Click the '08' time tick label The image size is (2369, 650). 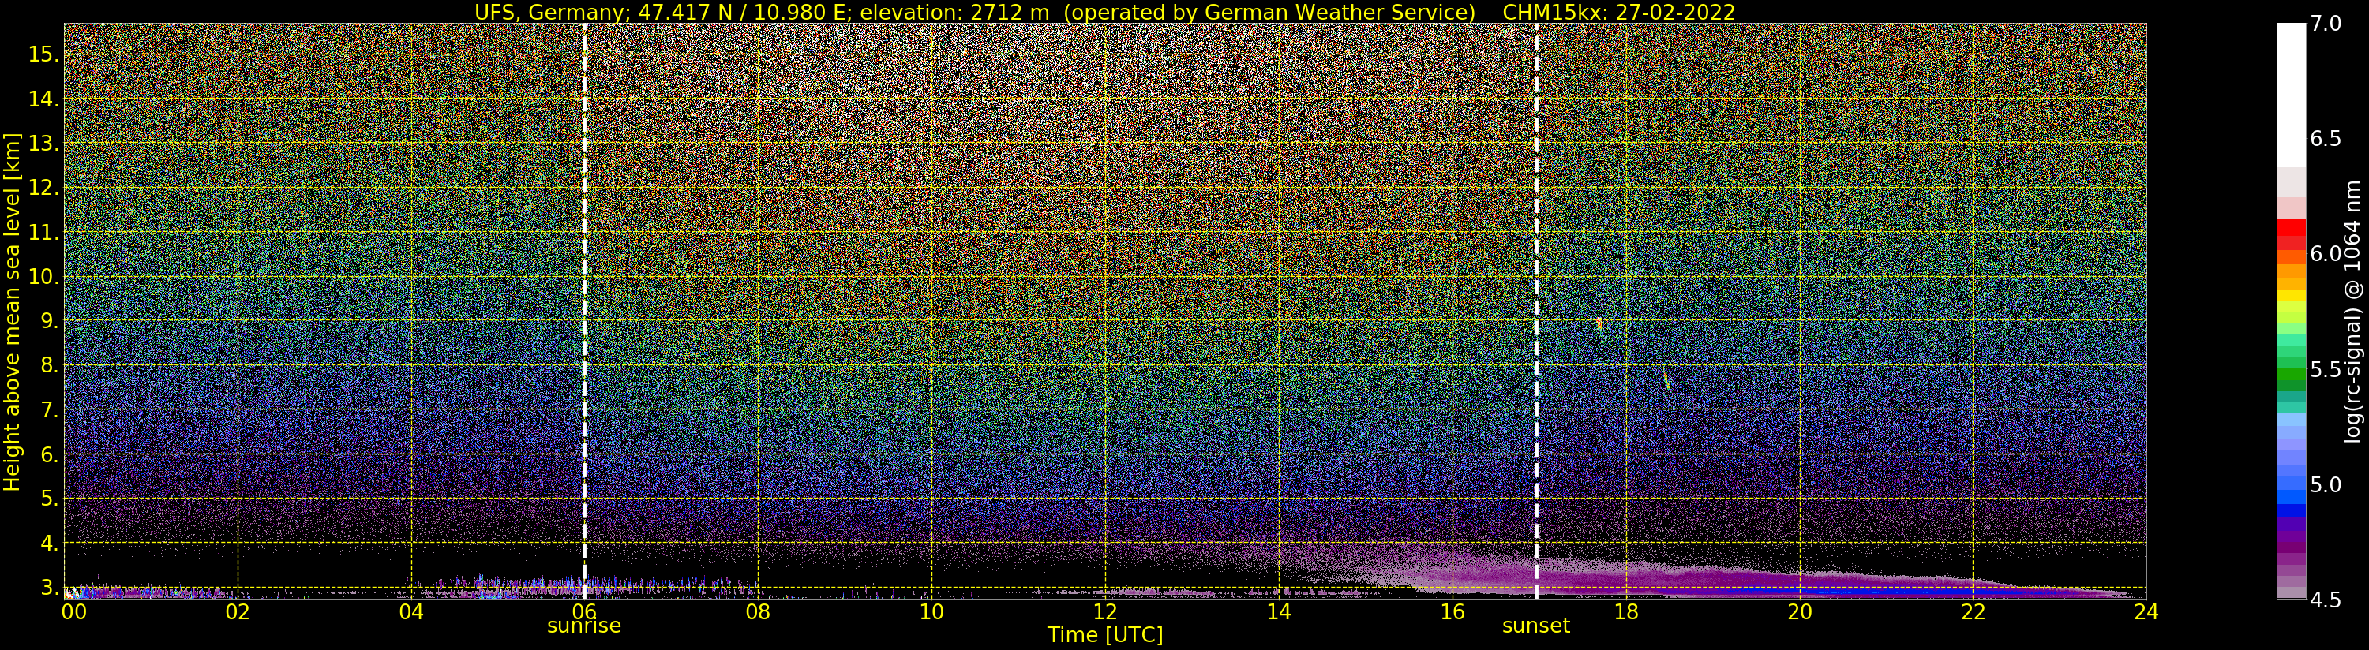pyautogui.click(x=758, y=612)
